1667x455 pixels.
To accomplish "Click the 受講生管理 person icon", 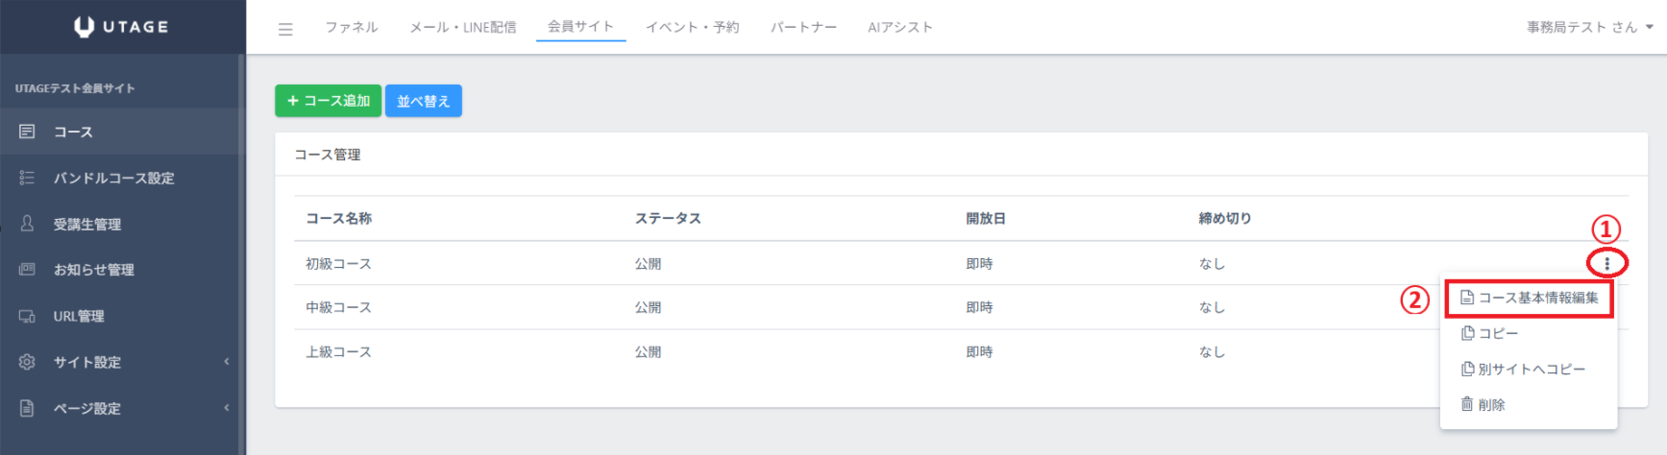I will pyautogui.click(x=27, y=224).
